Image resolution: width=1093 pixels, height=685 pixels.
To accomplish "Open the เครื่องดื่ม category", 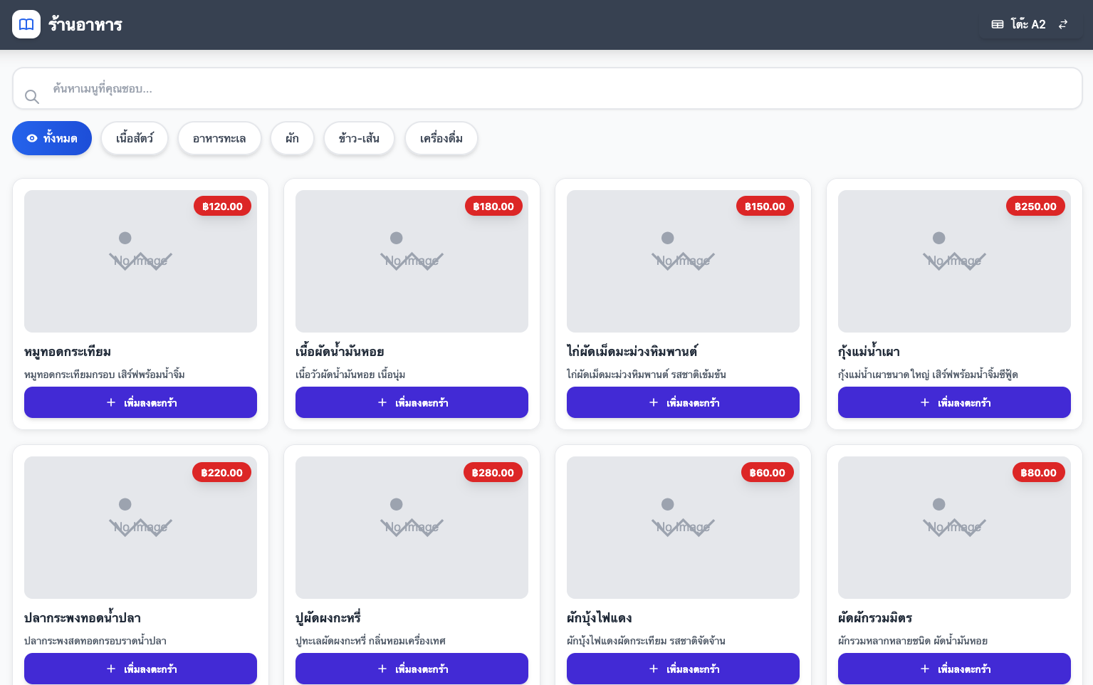I will point(441,138).
